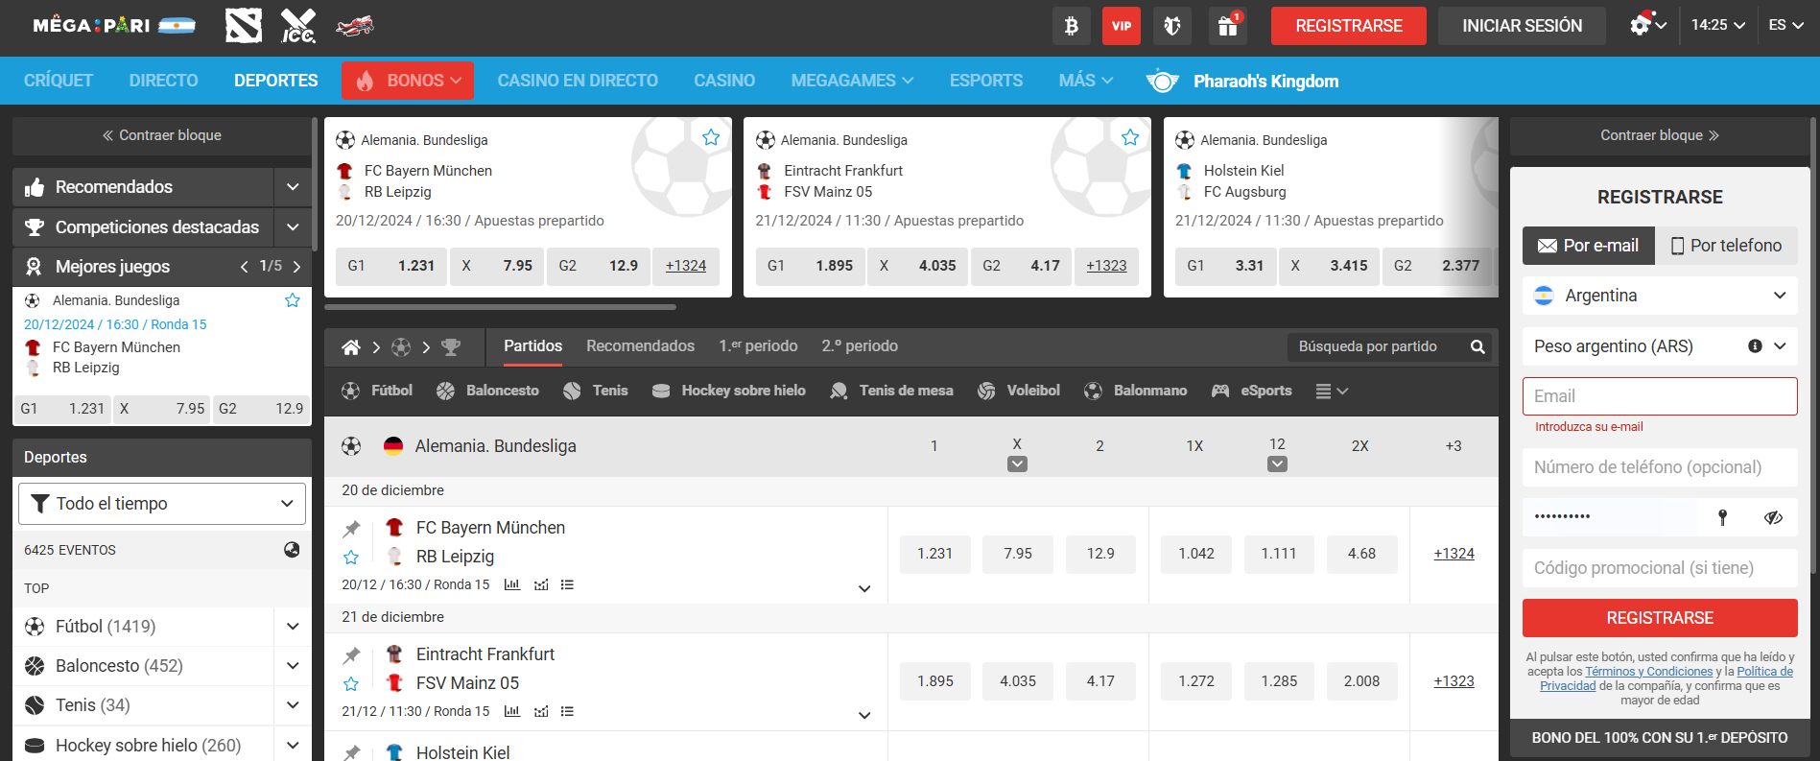Open statistics chart icon for Bayern match
The width and height of the screenshot is (1820, 761).
[512, 584]
